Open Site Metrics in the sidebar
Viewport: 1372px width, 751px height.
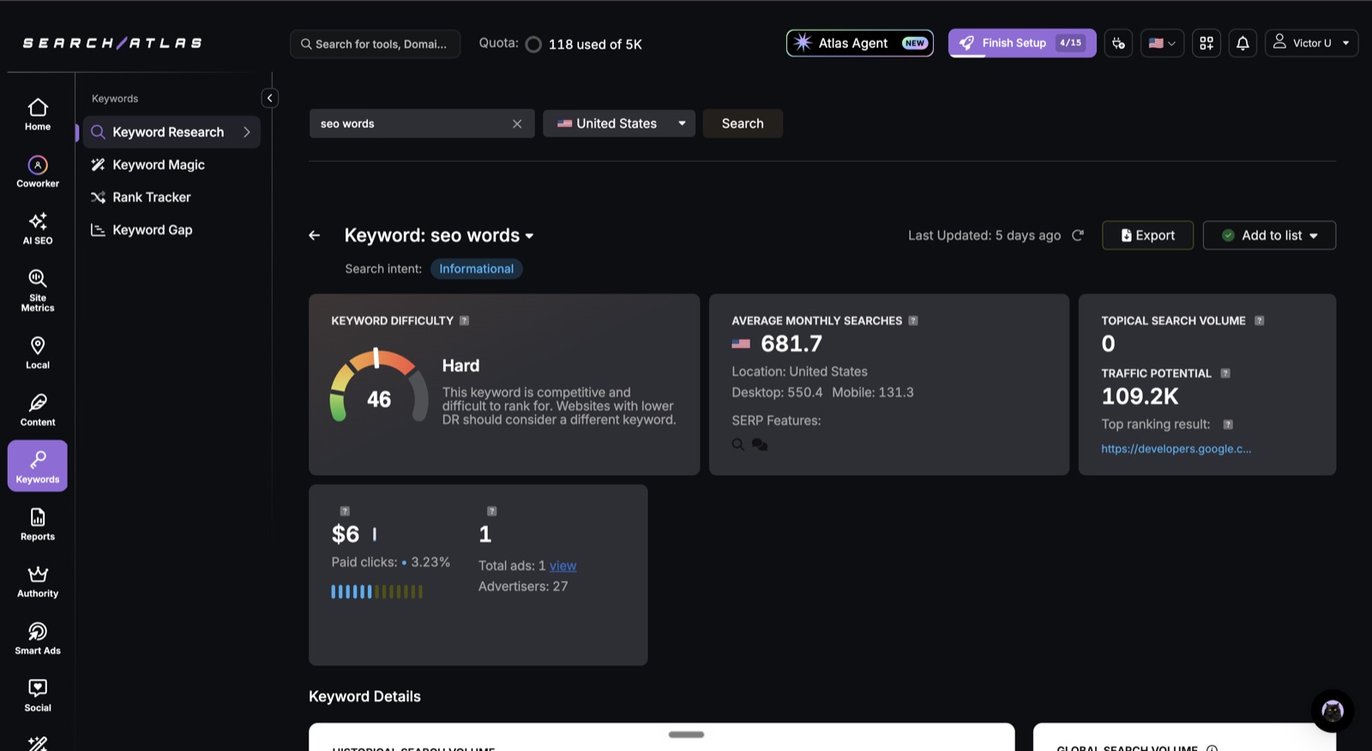(38, 290)
